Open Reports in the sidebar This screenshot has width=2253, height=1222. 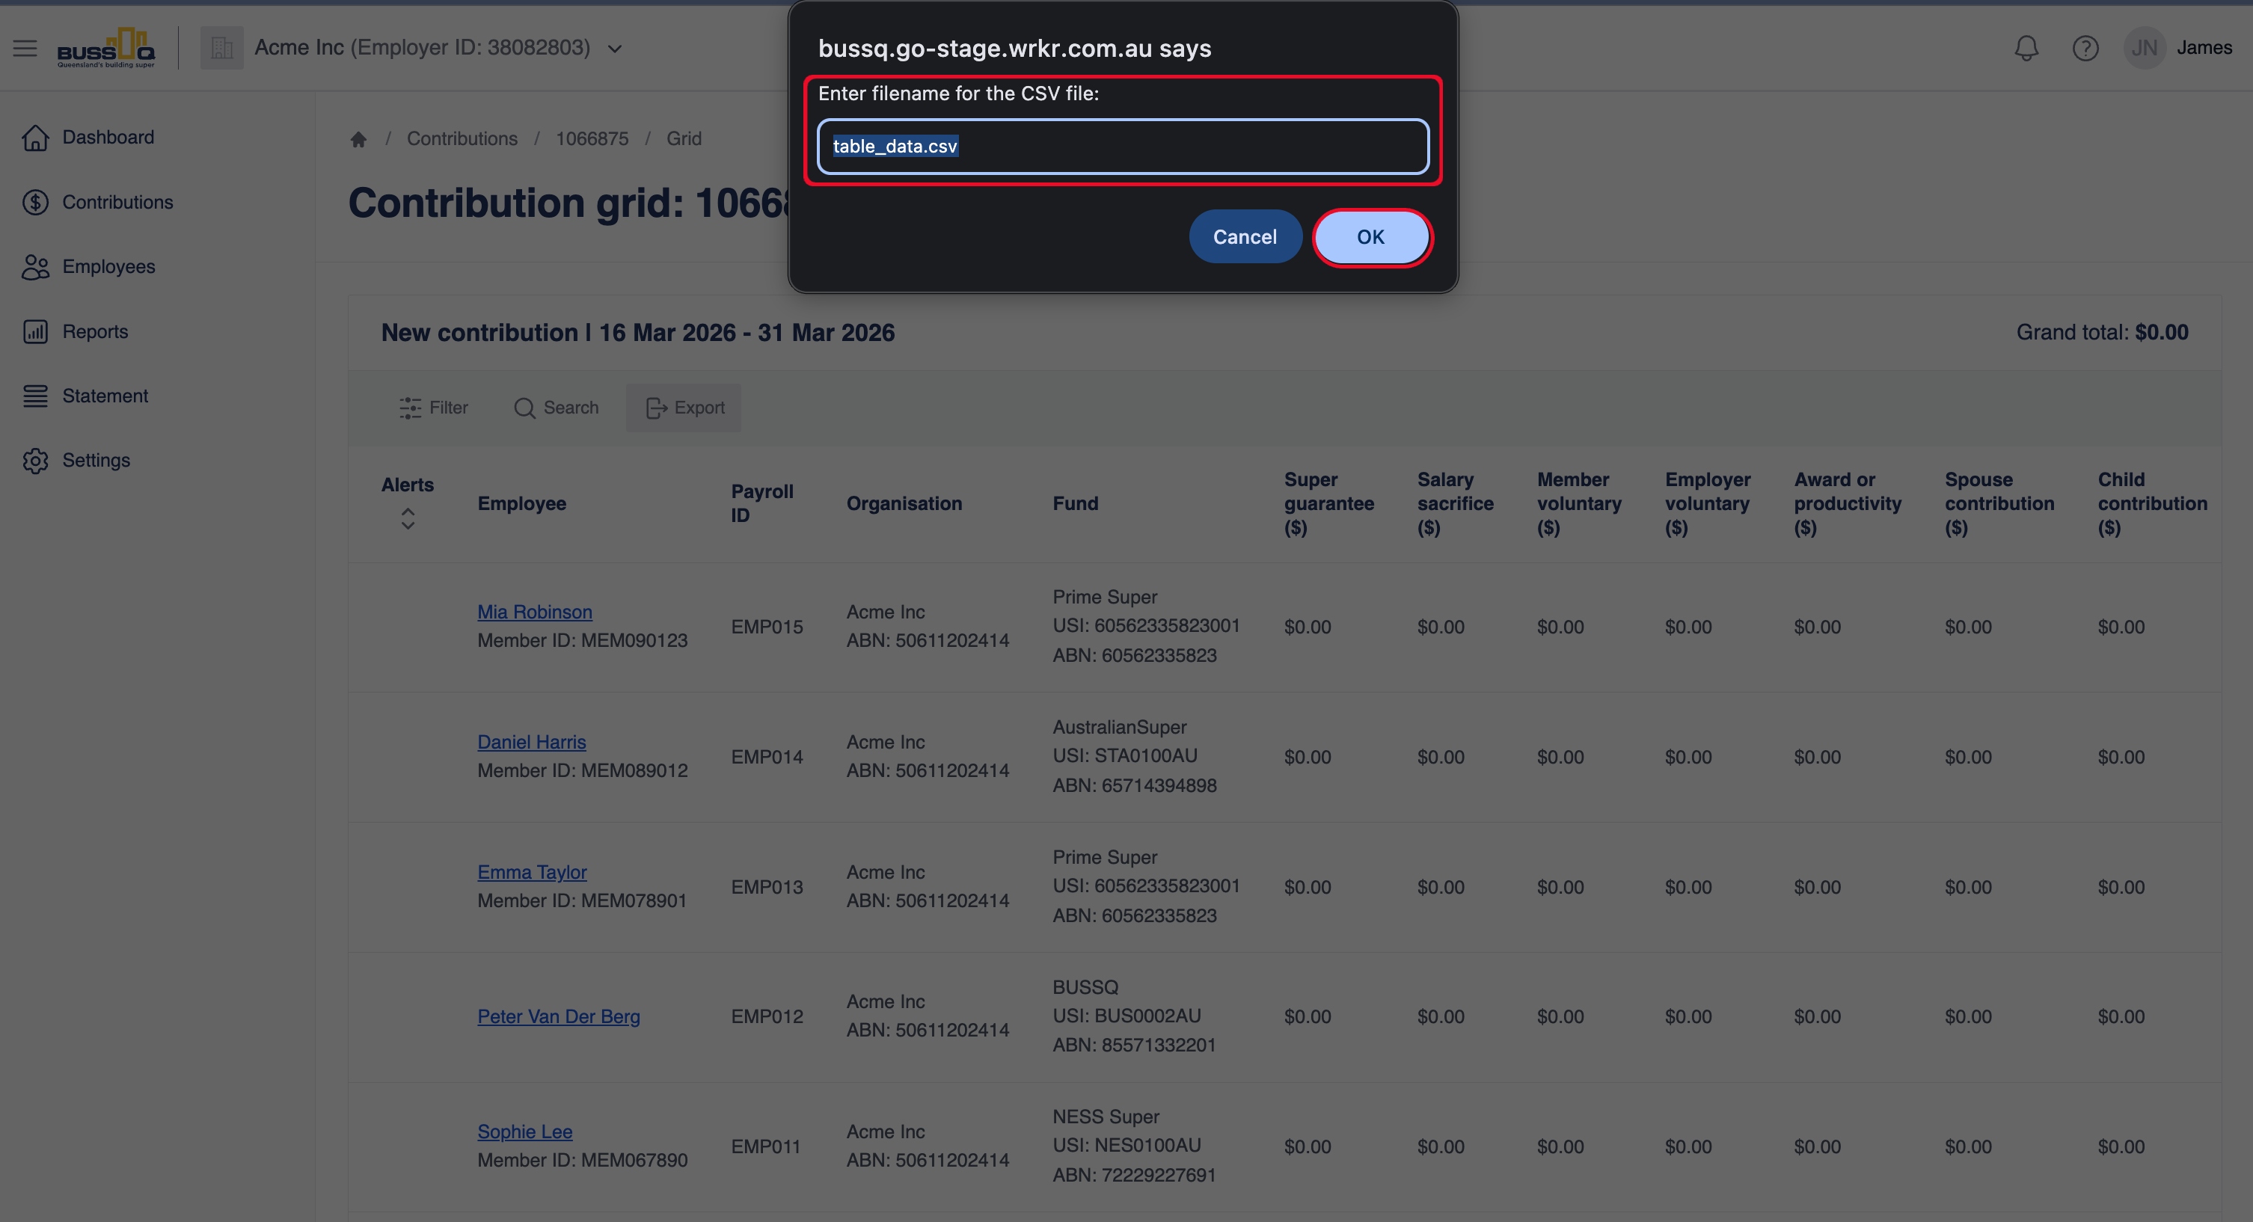coord(95,331)
